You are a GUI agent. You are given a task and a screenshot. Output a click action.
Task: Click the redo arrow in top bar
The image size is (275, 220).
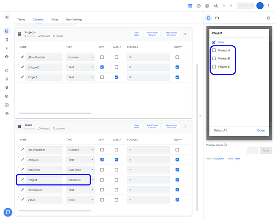pos(231,6)
